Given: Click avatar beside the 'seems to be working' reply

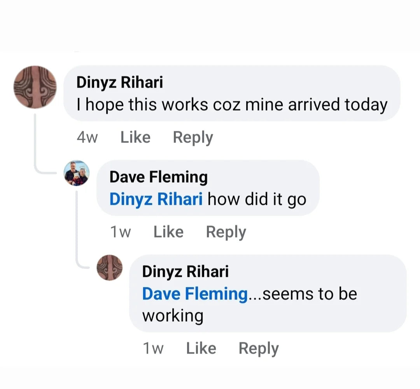Looking at the screenshot, I should coord(109,268).
